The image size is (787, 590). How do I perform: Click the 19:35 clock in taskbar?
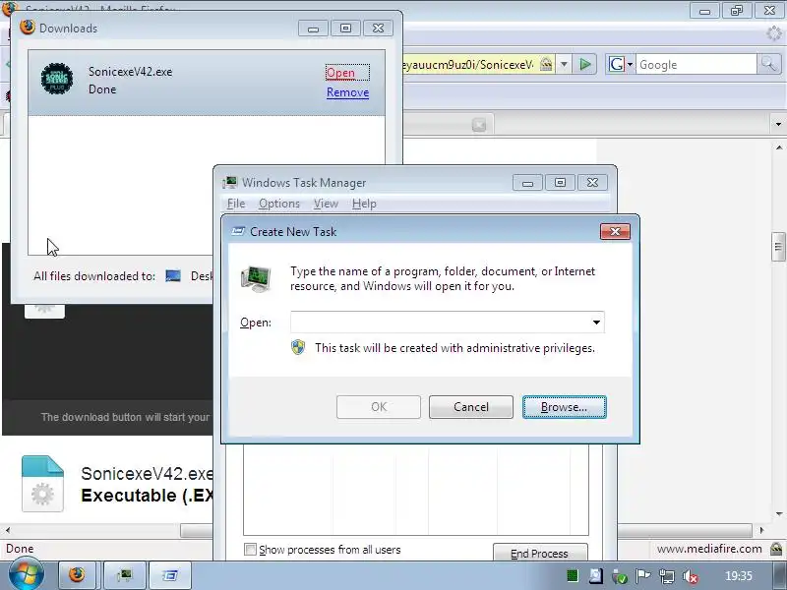coord(739,576)
